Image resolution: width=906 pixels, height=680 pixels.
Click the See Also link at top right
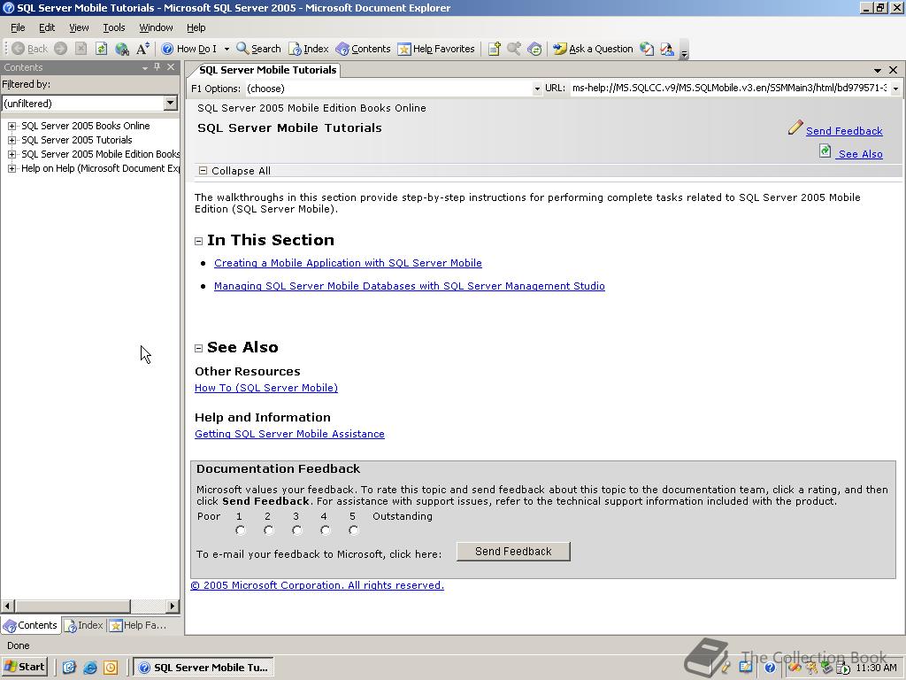(860, 154)
